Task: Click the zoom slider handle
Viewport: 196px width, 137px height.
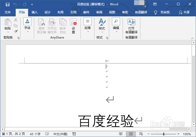Action: [x=164, y=134]
